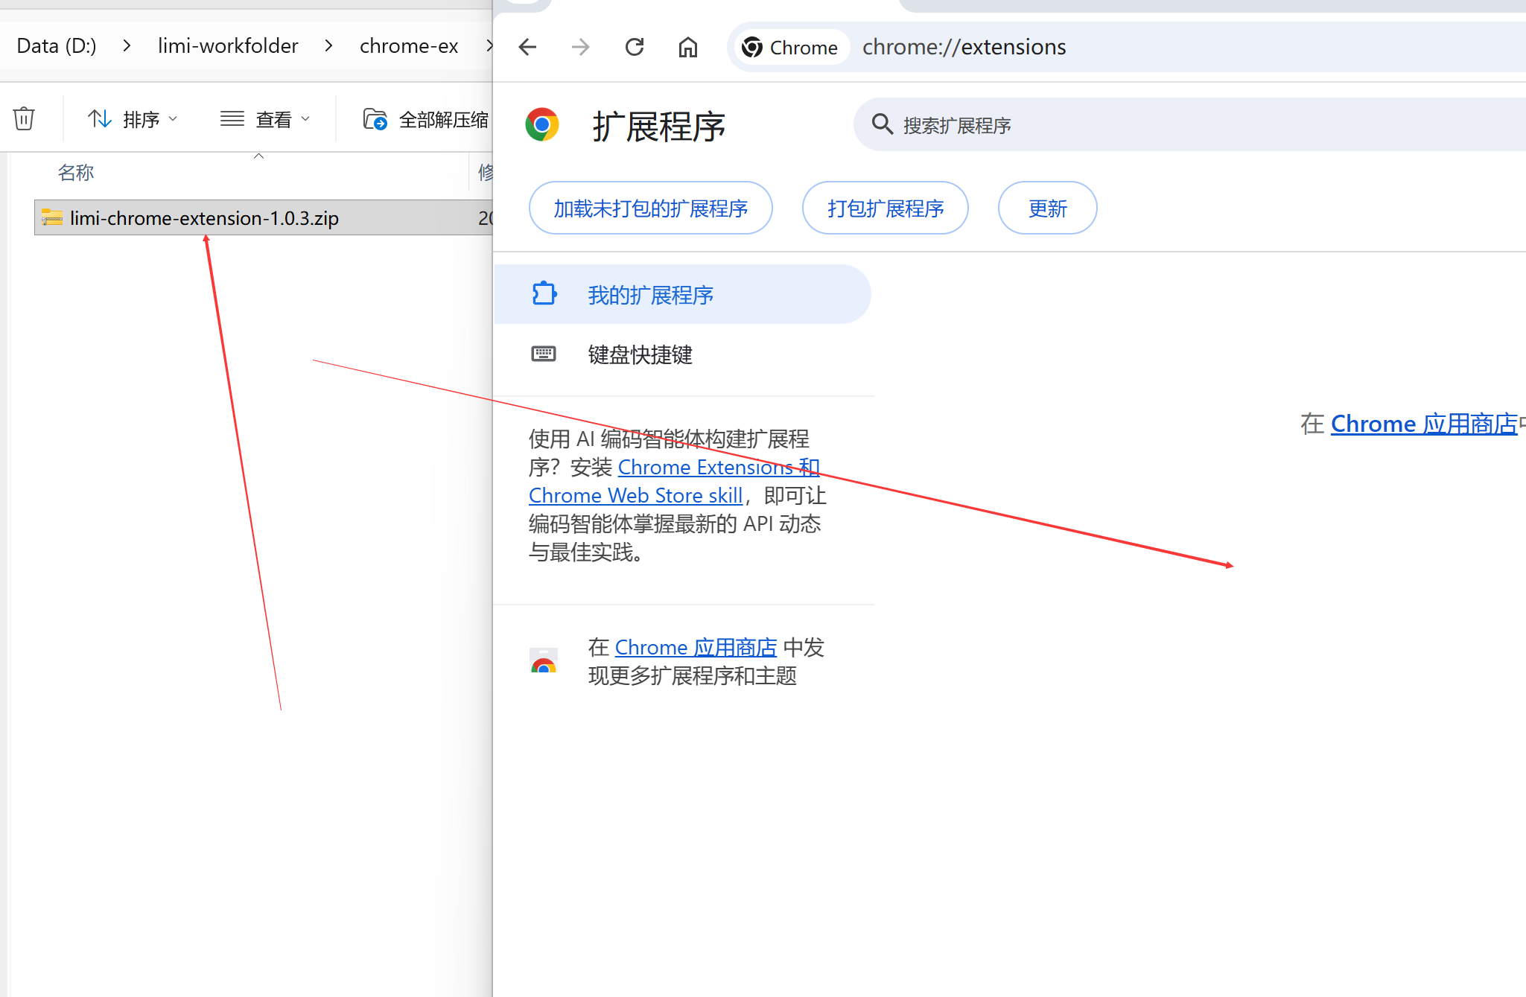Focus the 搜索扩展程序 search field
This screenshot has width=1526, height=997.
(1189, 124)
